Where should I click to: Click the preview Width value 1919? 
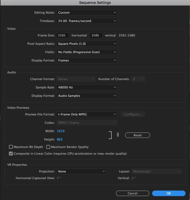[x=61, y=131]
